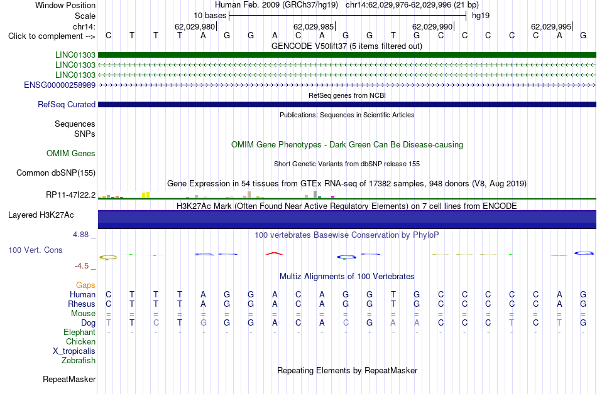Screen dimensions: 597x394
Task: Click the Dog species label
Action: click(x=89, y=323)
